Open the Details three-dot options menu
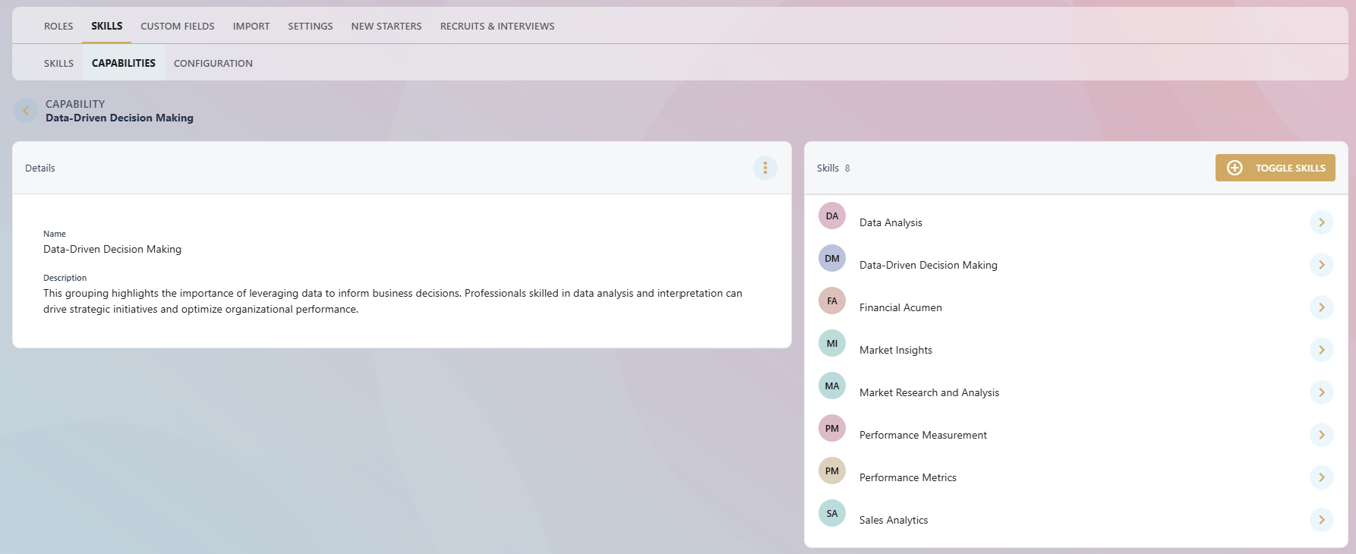This screenshot has height=554, width=1356. tap(765, 168)
